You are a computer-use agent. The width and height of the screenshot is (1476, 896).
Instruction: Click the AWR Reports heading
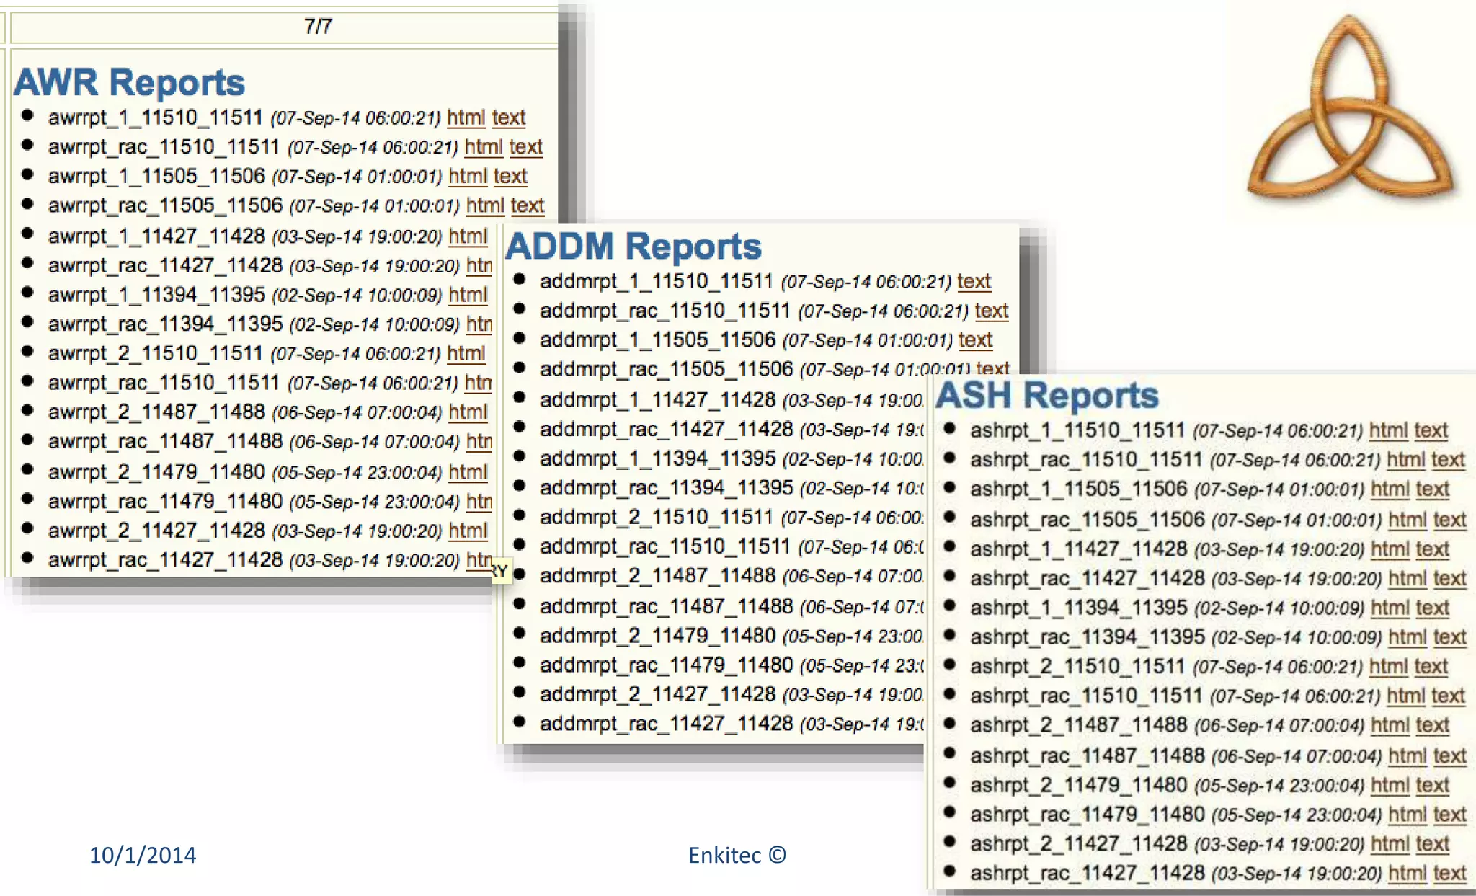[x=130, y=82]
